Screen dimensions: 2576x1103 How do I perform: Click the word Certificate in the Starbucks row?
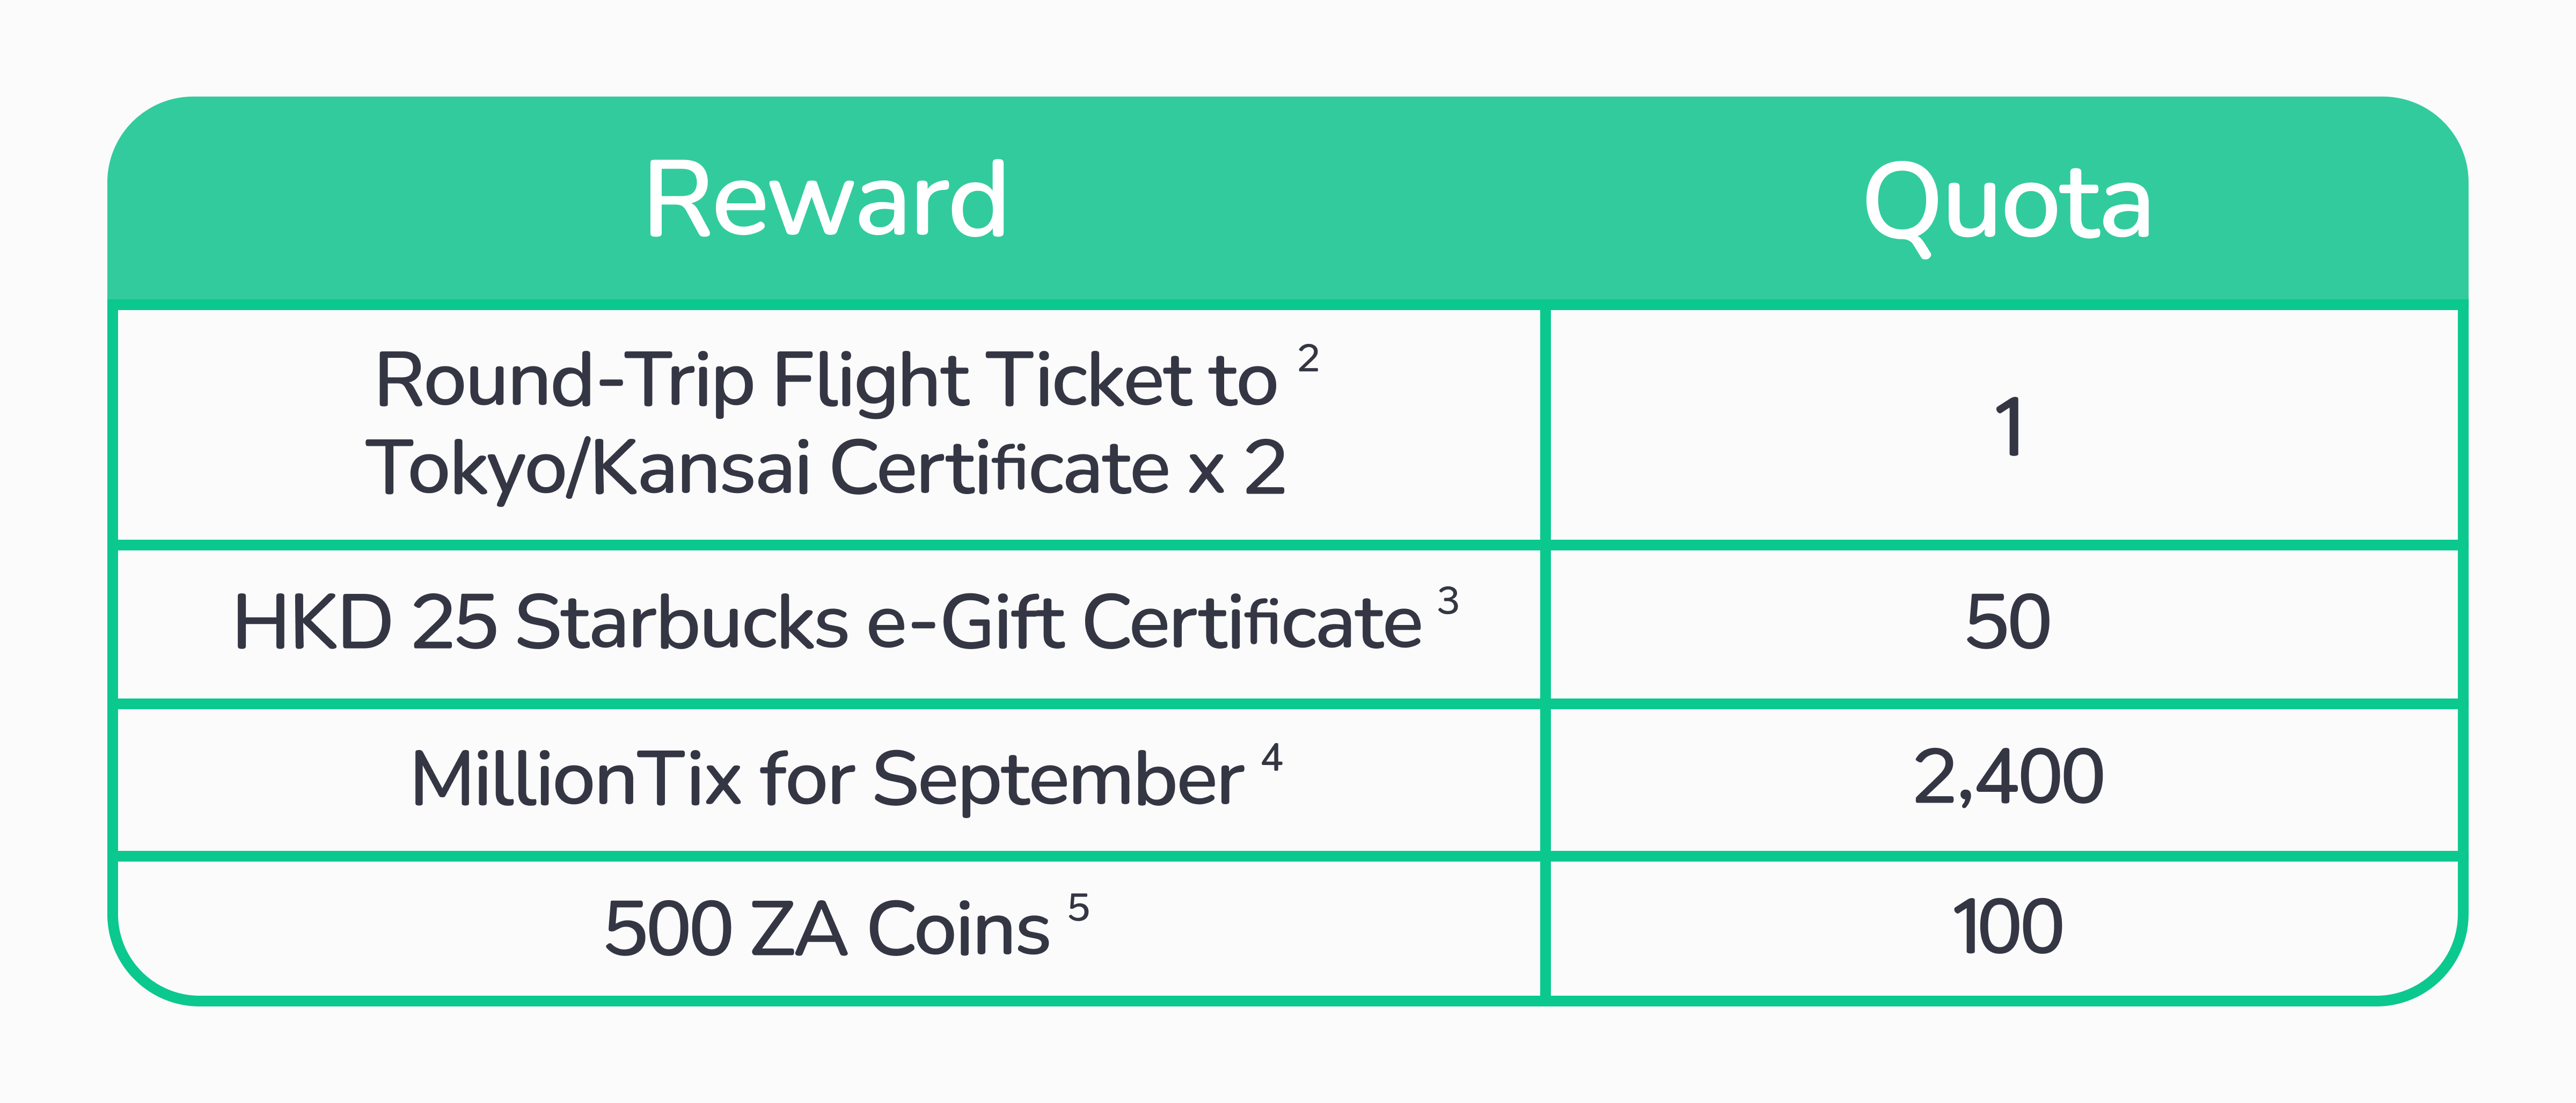1252,623
